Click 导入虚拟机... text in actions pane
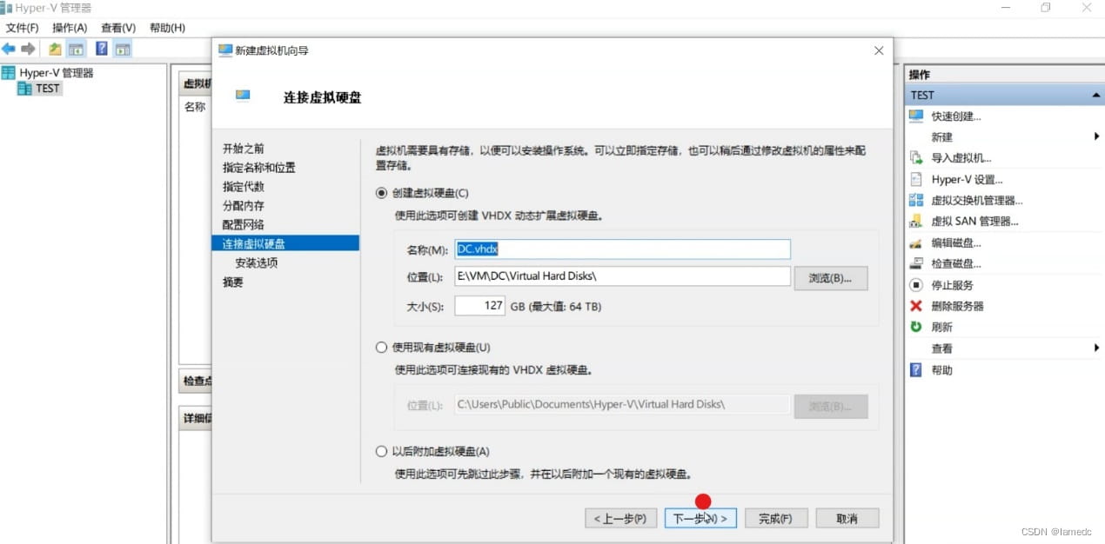1105x544 pixels. click(961, 158)
